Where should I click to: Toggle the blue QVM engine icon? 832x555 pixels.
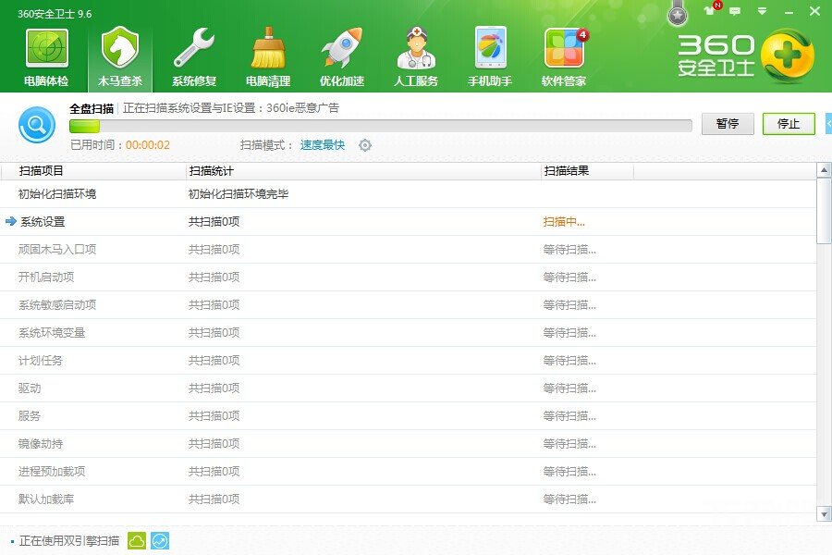(160, 540)
